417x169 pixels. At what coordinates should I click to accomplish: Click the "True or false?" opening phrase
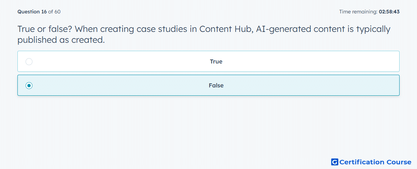[x=46, y=29]
